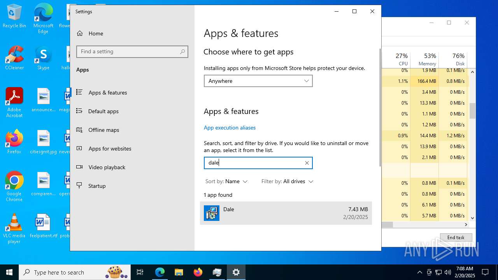The image size is (498, 280).
Task: Open VLC media player desktop shortcut
Action: [x=14, y=229]
